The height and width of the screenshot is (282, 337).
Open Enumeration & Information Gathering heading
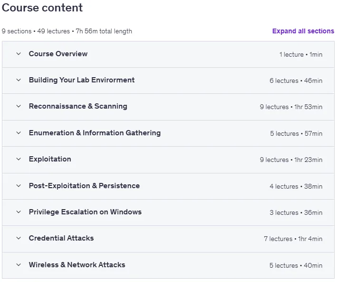pos(95,133)
